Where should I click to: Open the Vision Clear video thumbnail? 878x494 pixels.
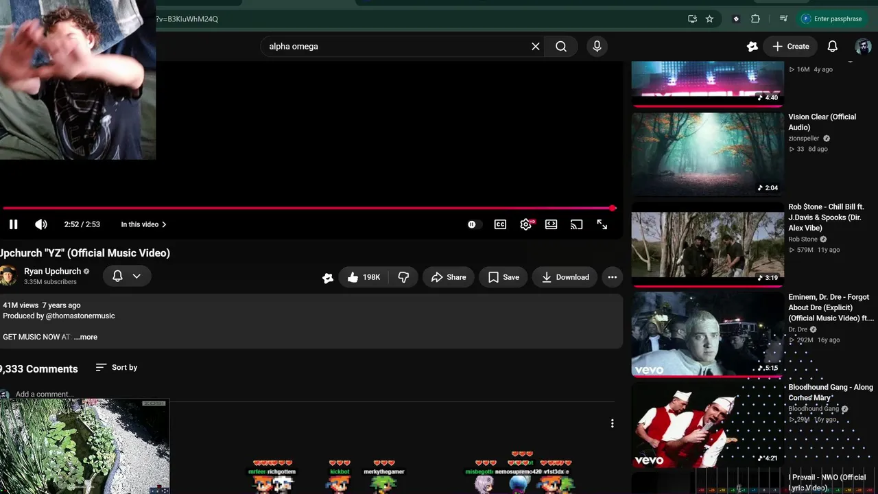[707, 154]
